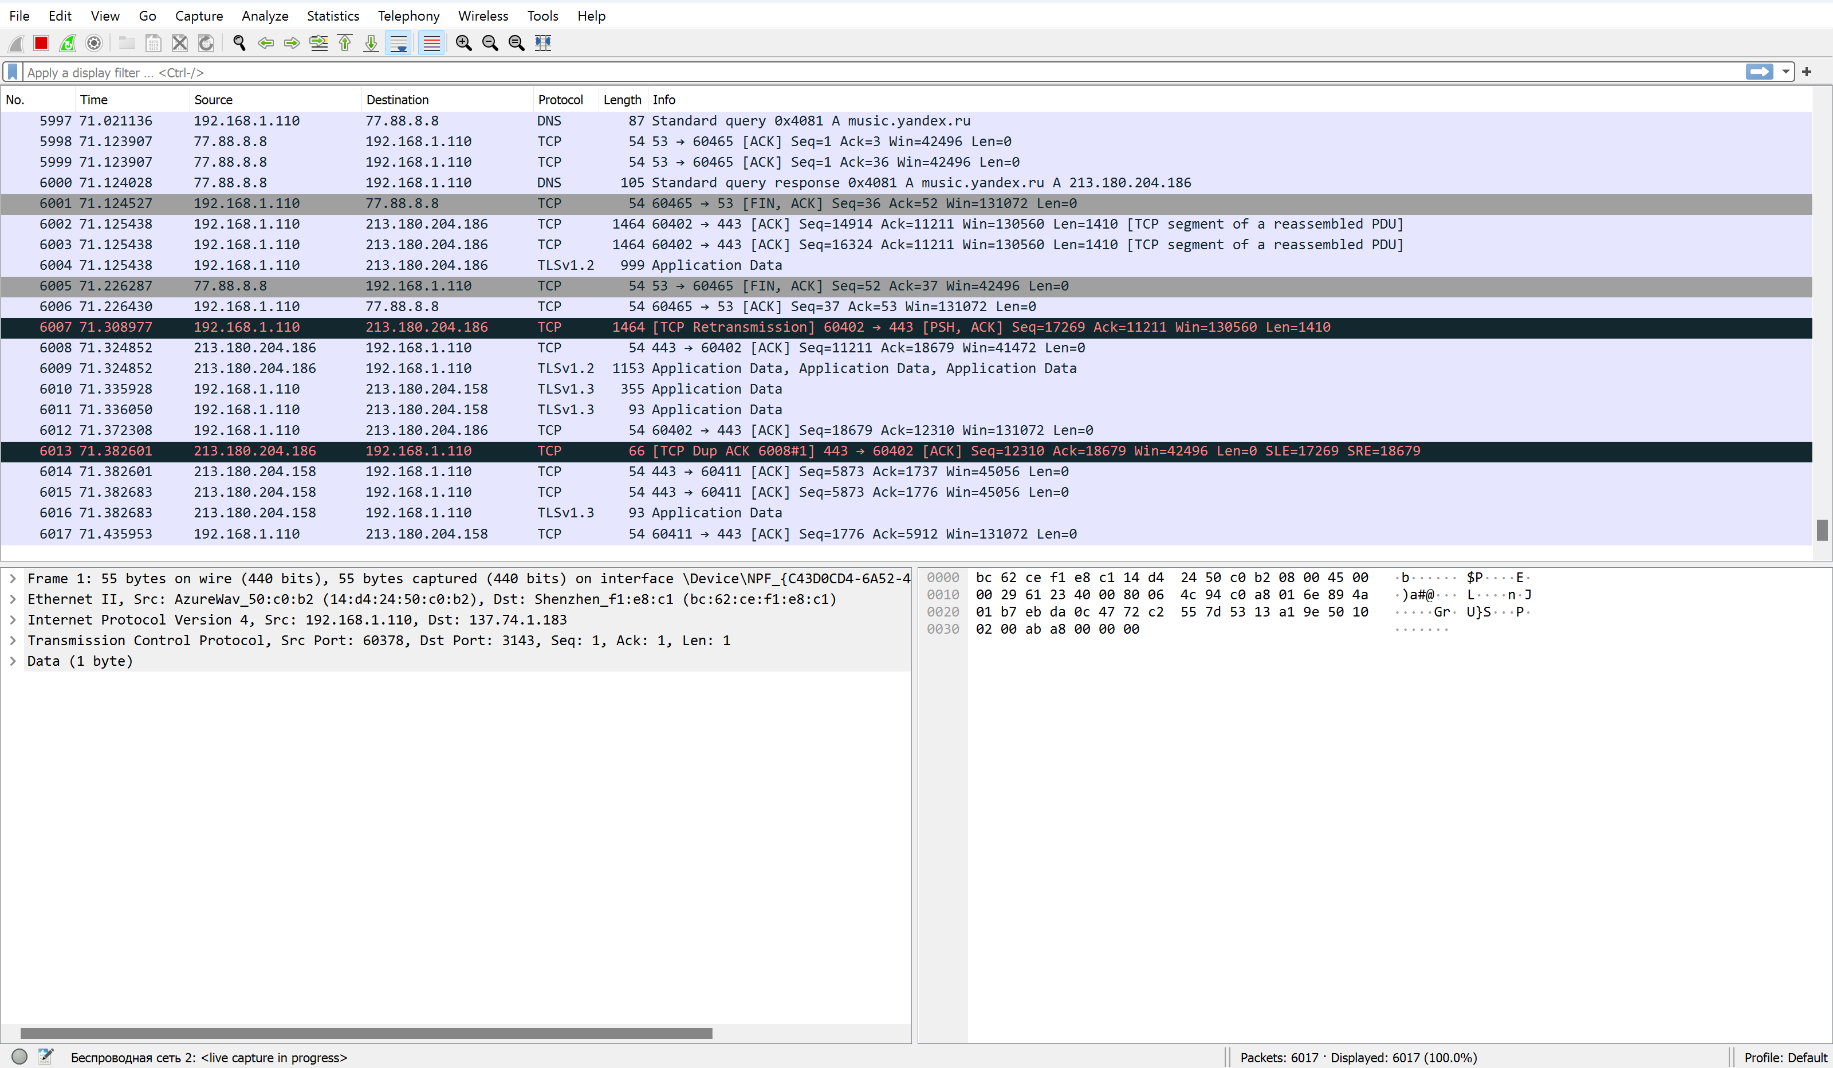Open the Capture menu

click(199, 15)
